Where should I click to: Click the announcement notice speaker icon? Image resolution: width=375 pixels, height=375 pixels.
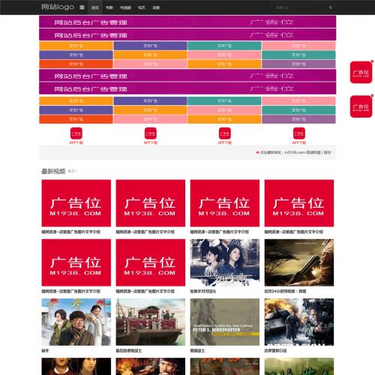(x=257, y=152)
